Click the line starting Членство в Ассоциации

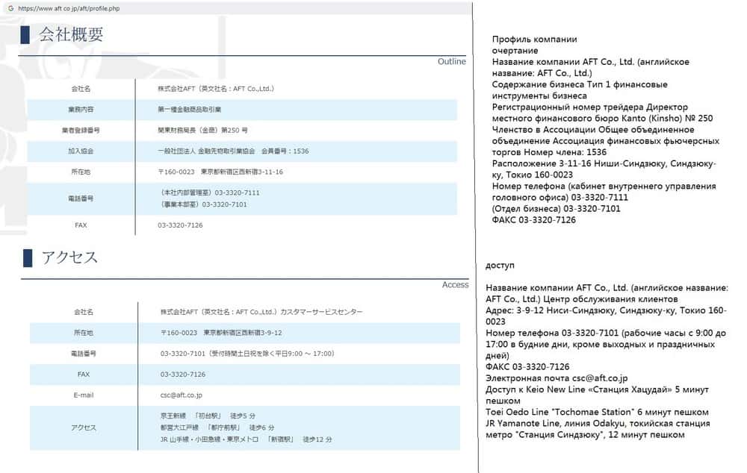(x=593, y=129)
